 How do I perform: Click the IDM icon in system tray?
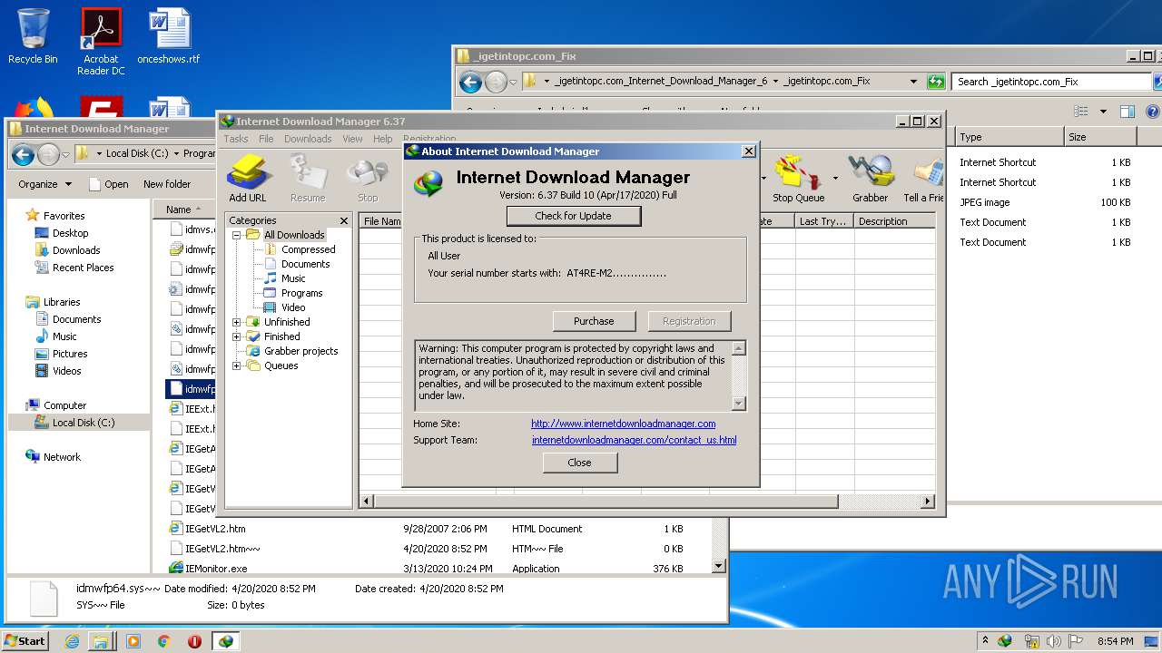tap(1005, 641)
